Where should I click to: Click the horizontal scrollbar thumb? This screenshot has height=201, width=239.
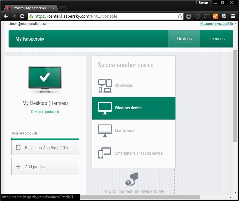coord(140,197)
